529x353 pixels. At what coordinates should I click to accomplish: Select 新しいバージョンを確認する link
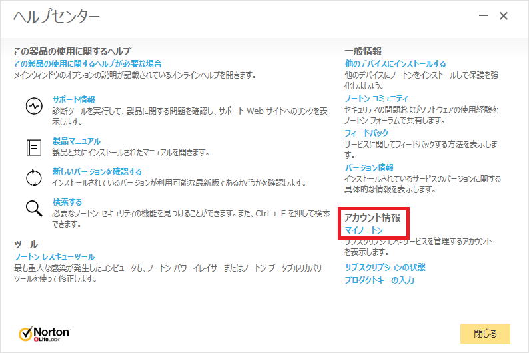click(x=97, y=171)
